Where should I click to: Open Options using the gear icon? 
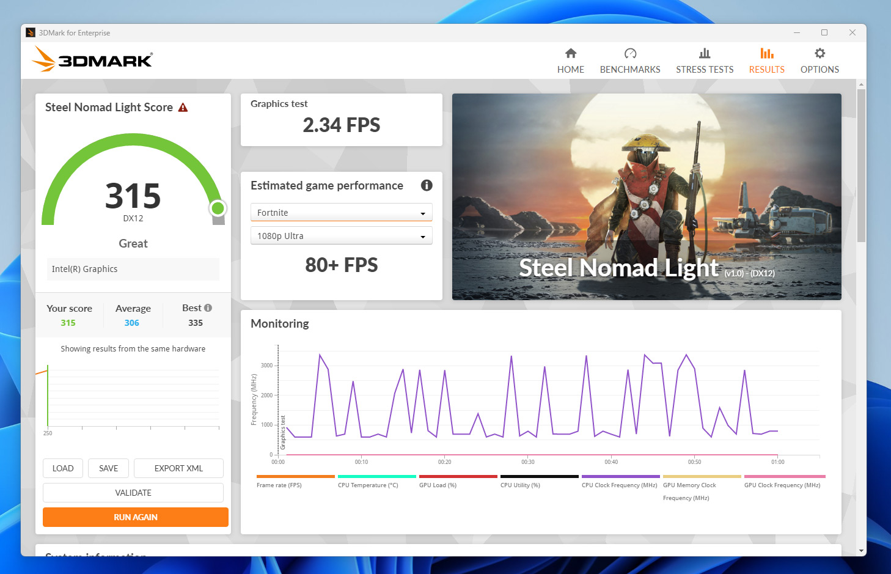pos(820,54)
